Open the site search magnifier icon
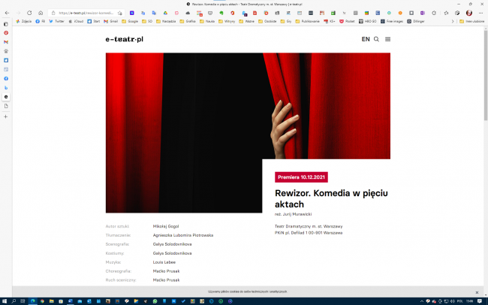Image resolution: width=488 pixels, height=305 pixels. 376,39
